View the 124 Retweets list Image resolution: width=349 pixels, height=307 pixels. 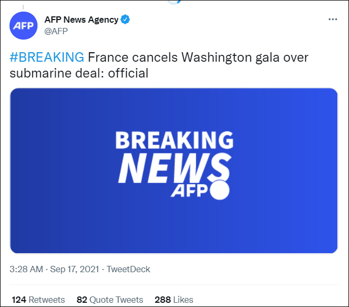(39, 300)
